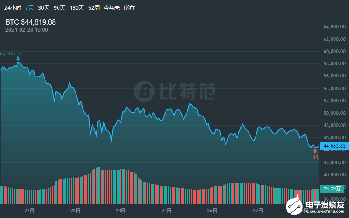This screenshot has height=218, width=349.
Task: Click the green high-price arrow marker
Action: coord(18,59)
